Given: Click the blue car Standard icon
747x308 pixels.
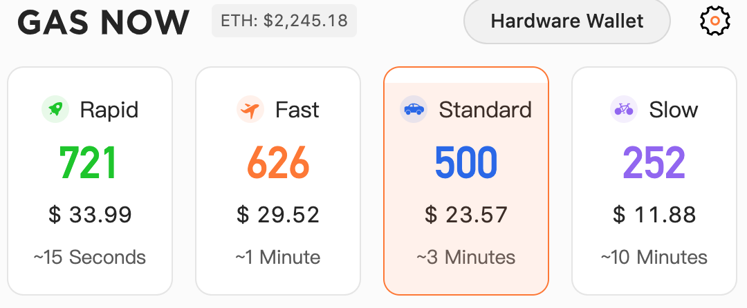Looking at the screenshot, I should pyautogui.click(x=414, y=109).
